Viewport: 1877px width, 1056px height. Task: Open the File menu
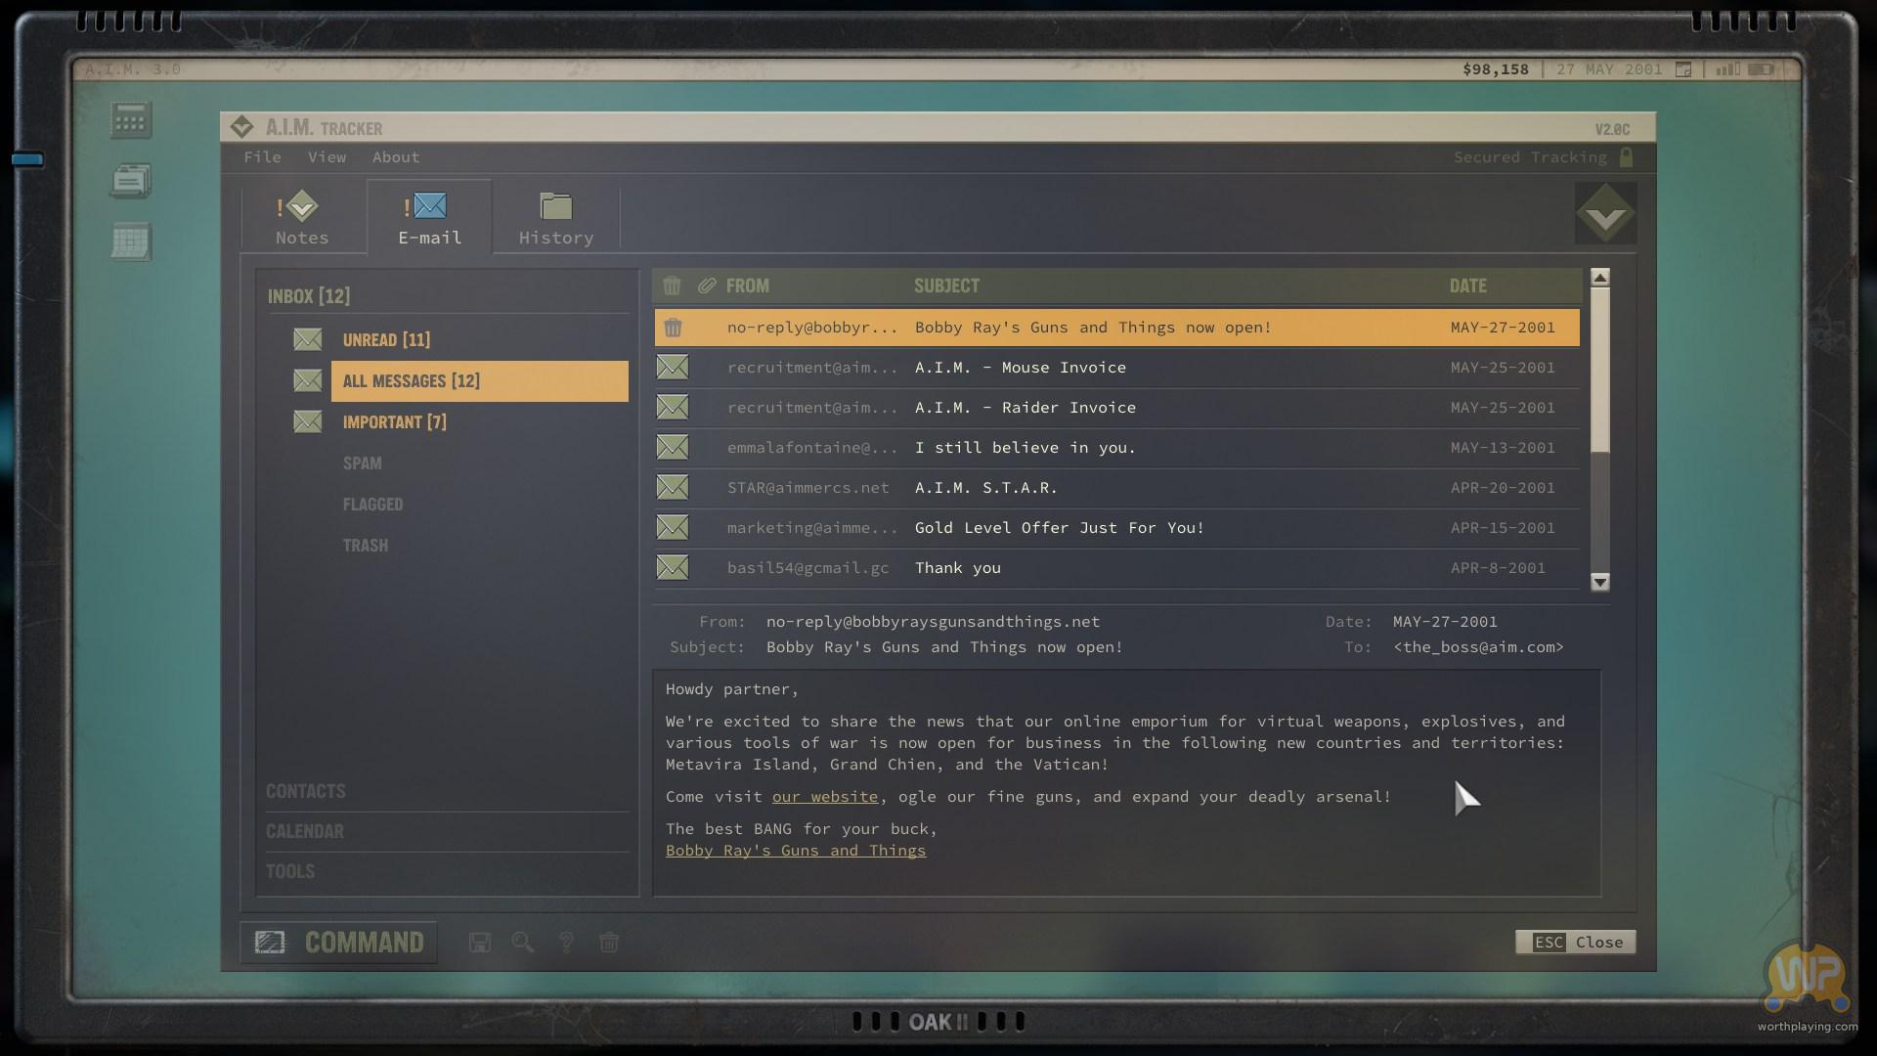click(x=262, y=157)
